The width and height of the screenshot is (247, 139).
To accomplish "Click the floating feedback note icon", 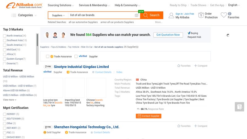I will pos(239,107).
